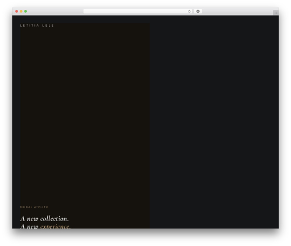Click the gold 'experience.' word
The image size is (291, 246).
[55, 226]
